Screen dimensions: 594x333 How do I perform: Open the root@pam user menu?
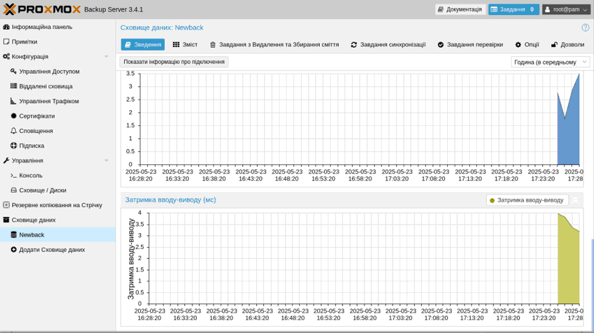coord(565,9)
